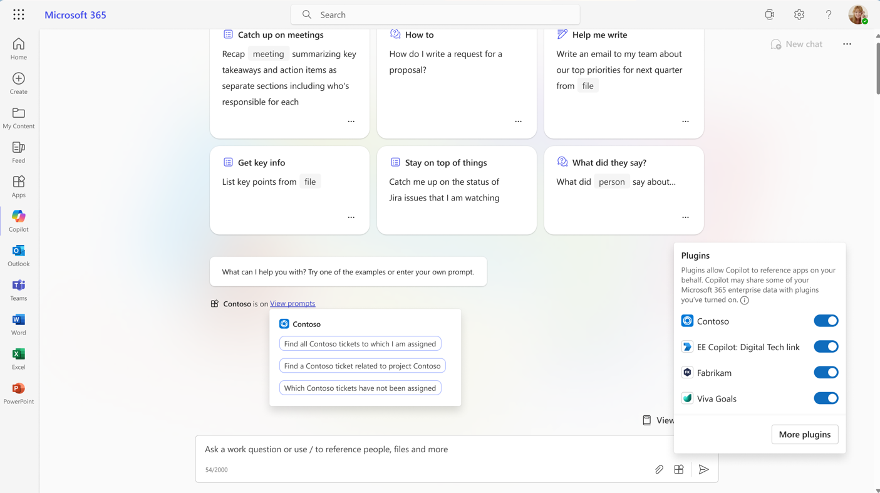
Task: Open Apps in the sidebar
Action: coord(19,187)
